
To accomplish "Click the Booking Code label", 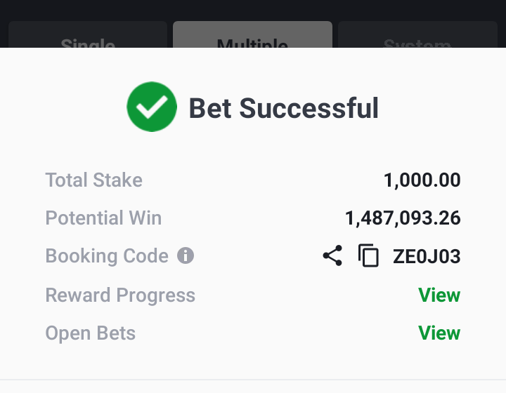I will pyautogui.click(x=107, y=256).
